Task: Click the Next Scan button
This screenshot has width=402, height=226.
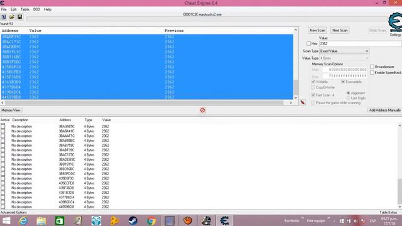Action: (x=340, y=30)
